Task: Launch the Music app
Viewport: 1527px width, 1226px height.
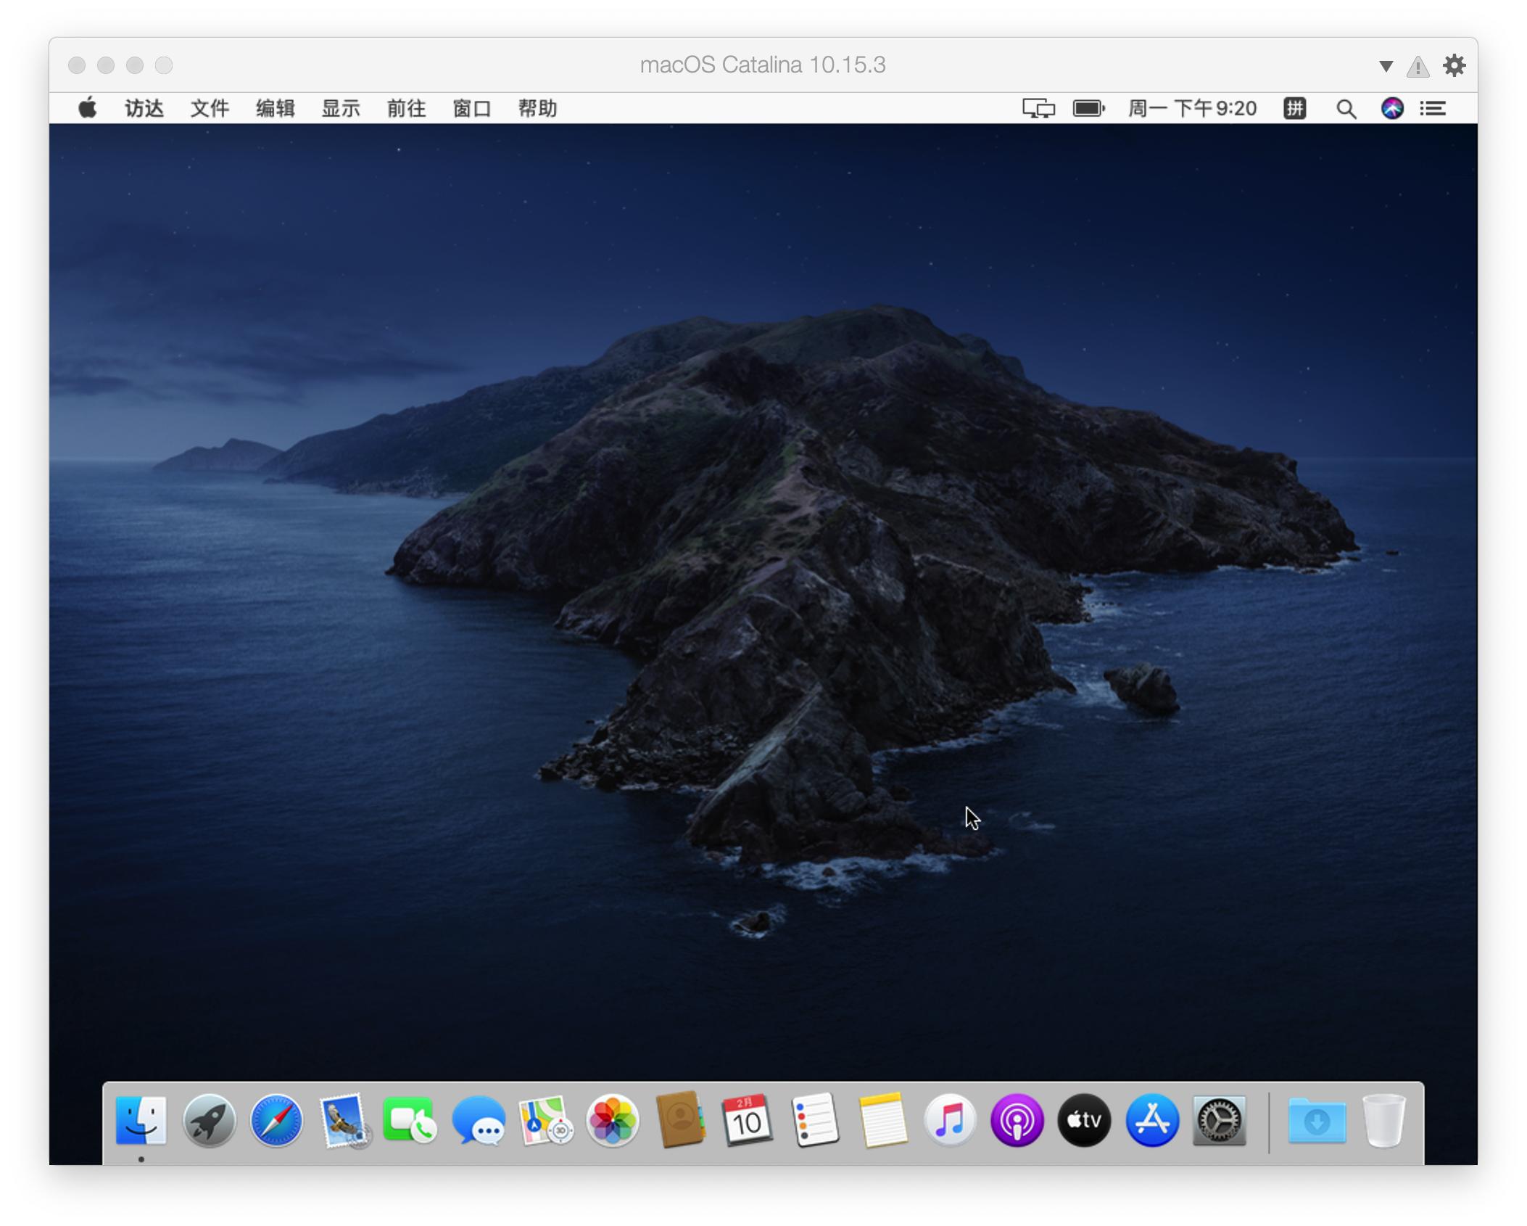Action: pos(950,1121)
